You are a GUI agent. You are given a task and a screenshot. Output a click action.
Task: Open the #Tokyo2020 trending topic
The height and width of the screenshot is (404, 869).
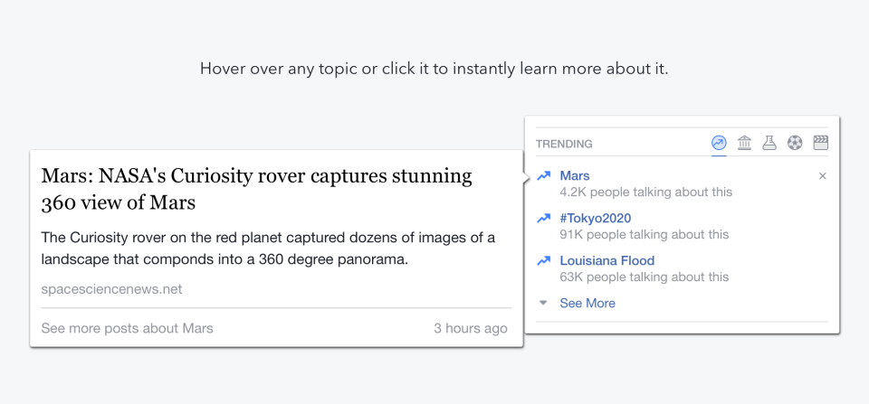click(x=595, y=218)
